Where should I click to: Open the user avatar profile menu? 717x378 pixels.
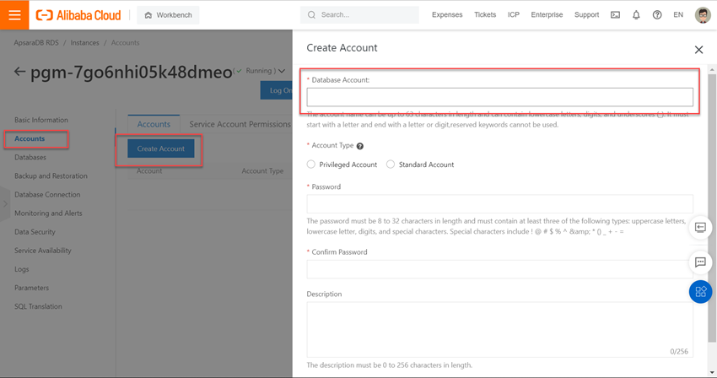coord(703,15)
